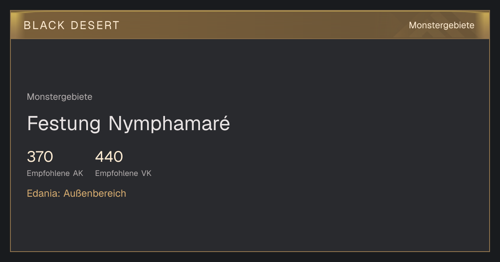Click the word Festung in the title
The height and width of the screenshot is (262, 500).
[64, 124]
